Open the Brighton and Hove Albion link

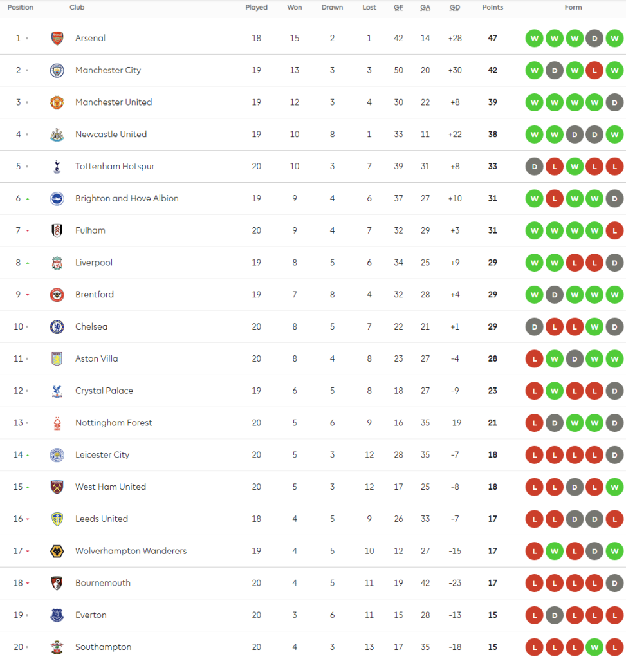point(127,199)
